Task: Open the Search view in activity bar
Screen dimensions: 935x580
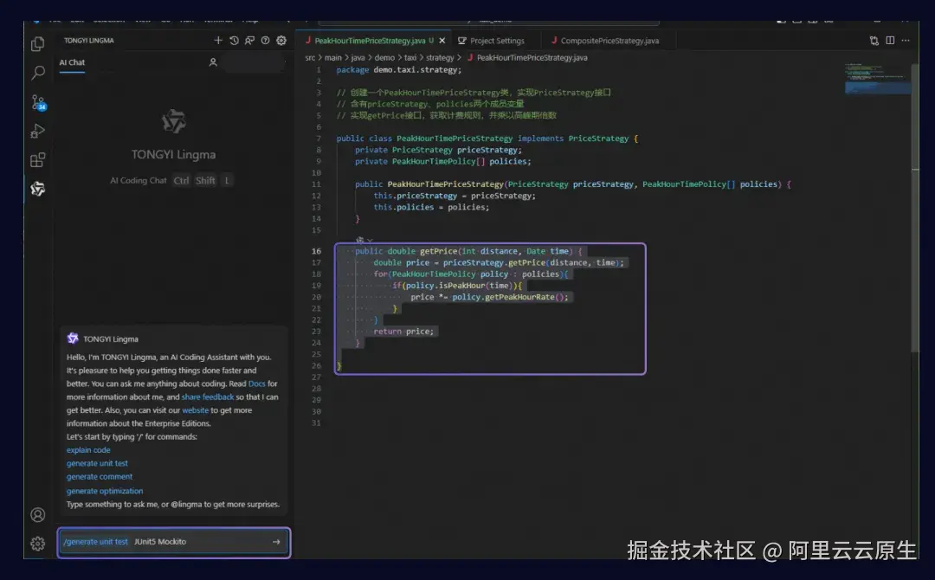Action: coord(37,73)
